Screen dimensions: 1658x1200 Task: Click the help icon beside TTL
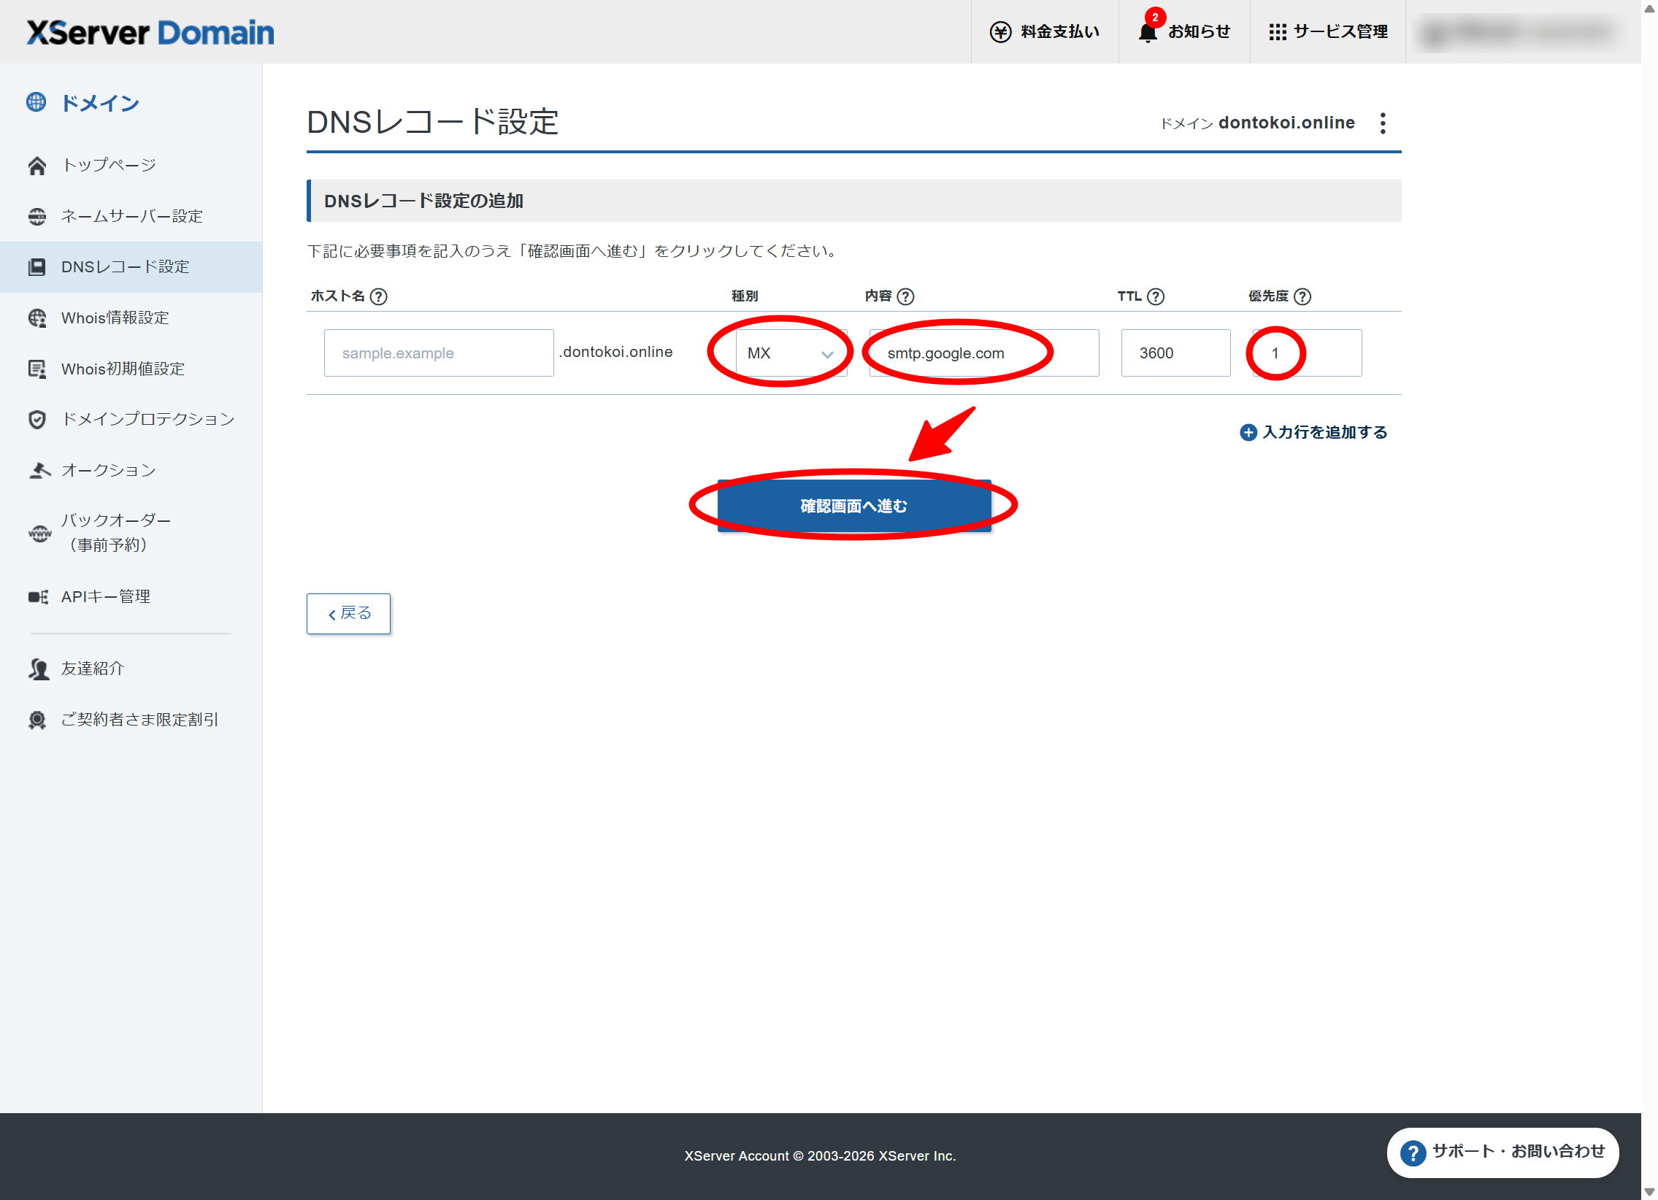tap(1156, 296)
